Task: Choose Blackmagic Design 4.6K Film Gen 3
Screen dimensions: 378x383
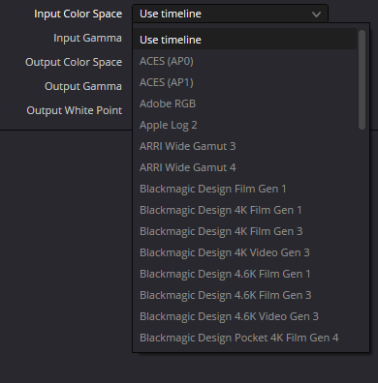Action: click(244, 295)
